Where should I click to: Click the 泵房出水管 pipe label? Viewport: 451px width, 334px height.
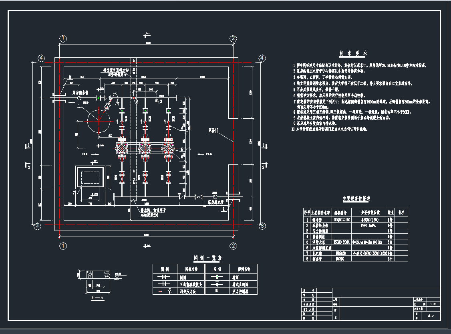tap(80, 93)
